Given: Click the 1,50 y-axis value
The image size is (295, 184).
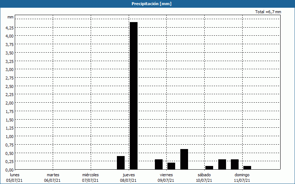Looking at the screenshot, I should (10, 120).
